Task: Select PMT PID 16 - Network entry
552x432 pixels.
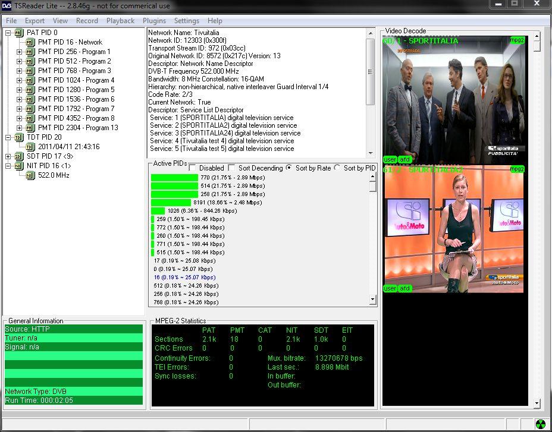Action: coord(70,42)
